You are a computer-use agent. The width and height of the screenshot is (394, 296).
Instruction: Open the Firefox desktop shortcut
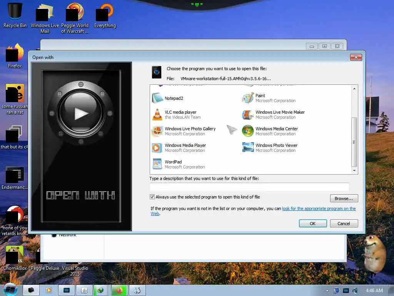click(x=15, y=56)
